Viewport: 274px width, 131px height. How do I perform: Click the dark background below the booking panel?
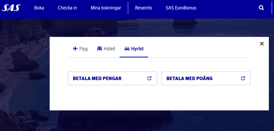pos(158,121)
